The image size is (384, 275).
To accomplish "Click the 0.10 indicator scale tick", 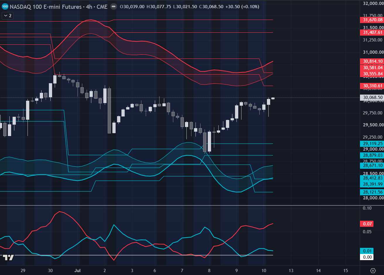I will point(367,208).
